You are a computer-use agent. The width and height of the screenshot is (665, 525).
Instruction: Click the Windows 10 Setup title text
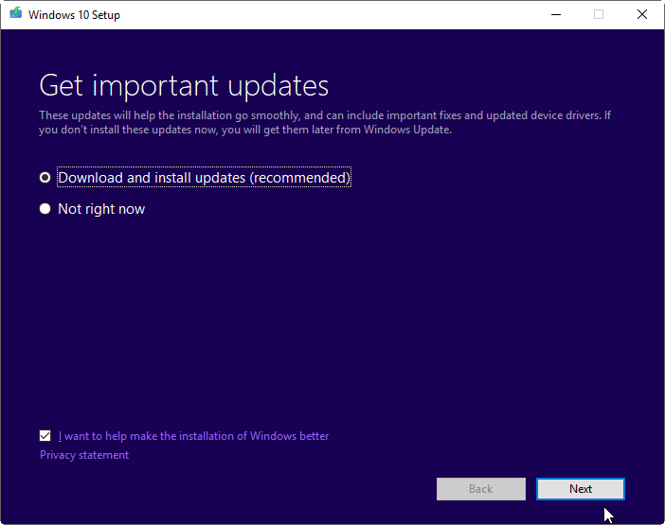pyautogui.click(x=74, y=15)
